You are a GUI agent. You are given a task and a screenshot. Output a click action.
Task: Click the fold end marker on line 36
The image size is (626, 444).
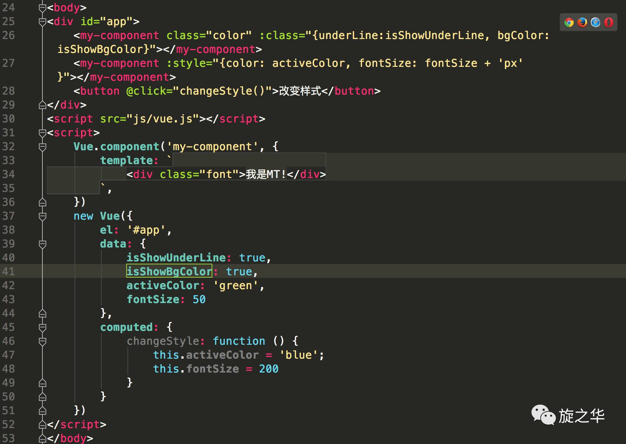[x=42, y=202]
